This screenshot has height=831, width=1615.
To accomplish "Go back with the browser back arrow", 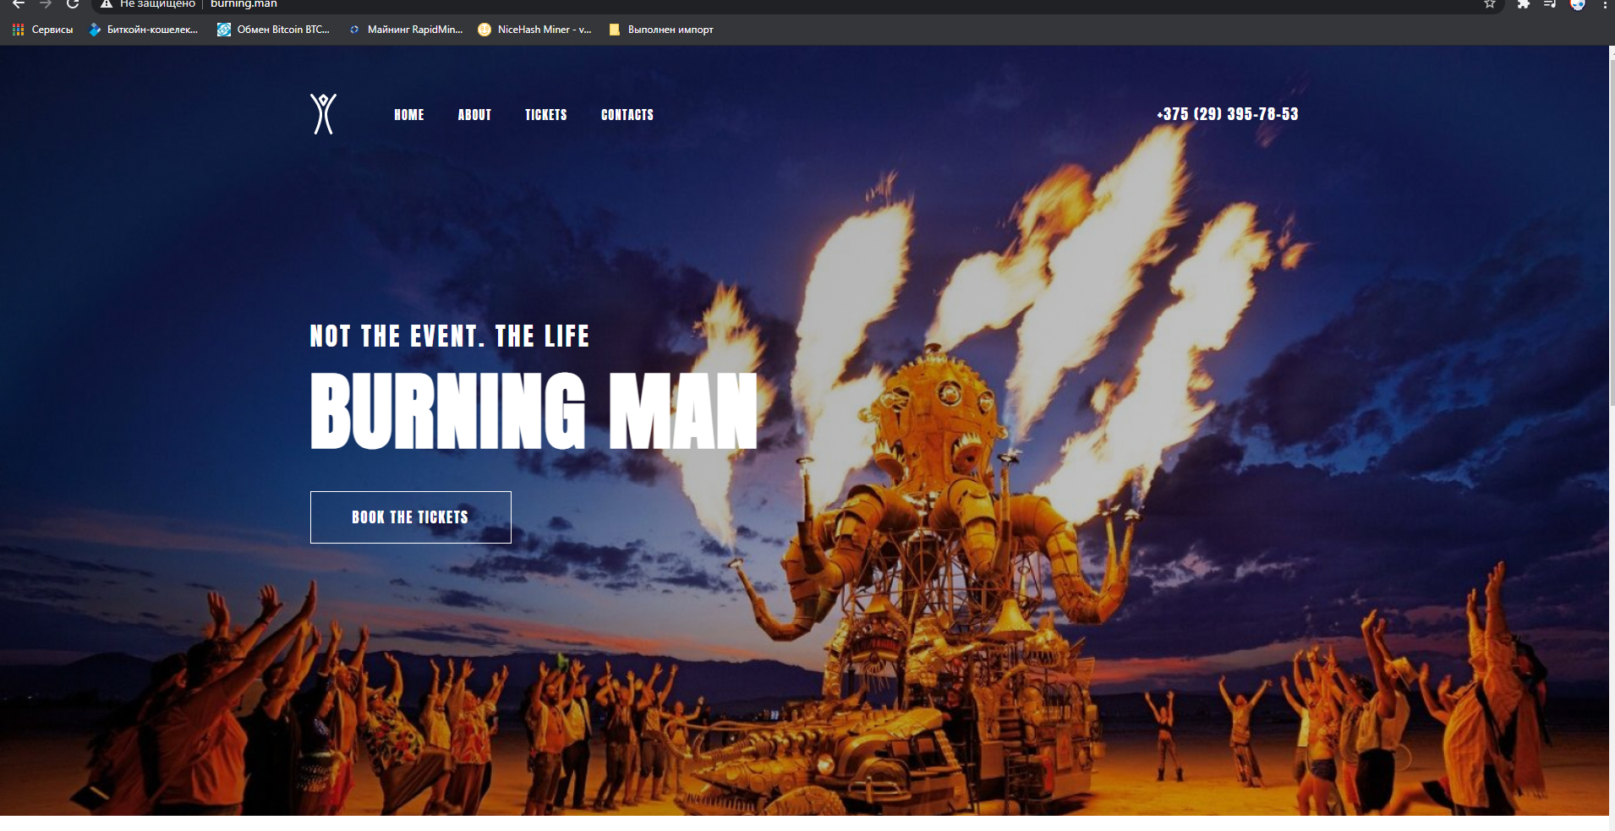I will pos(19,4).
